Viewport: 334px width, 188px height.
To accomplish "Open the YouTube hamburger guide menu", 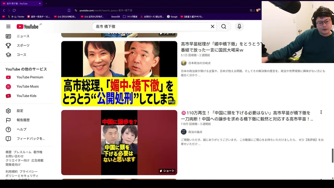I will (8, 26).
